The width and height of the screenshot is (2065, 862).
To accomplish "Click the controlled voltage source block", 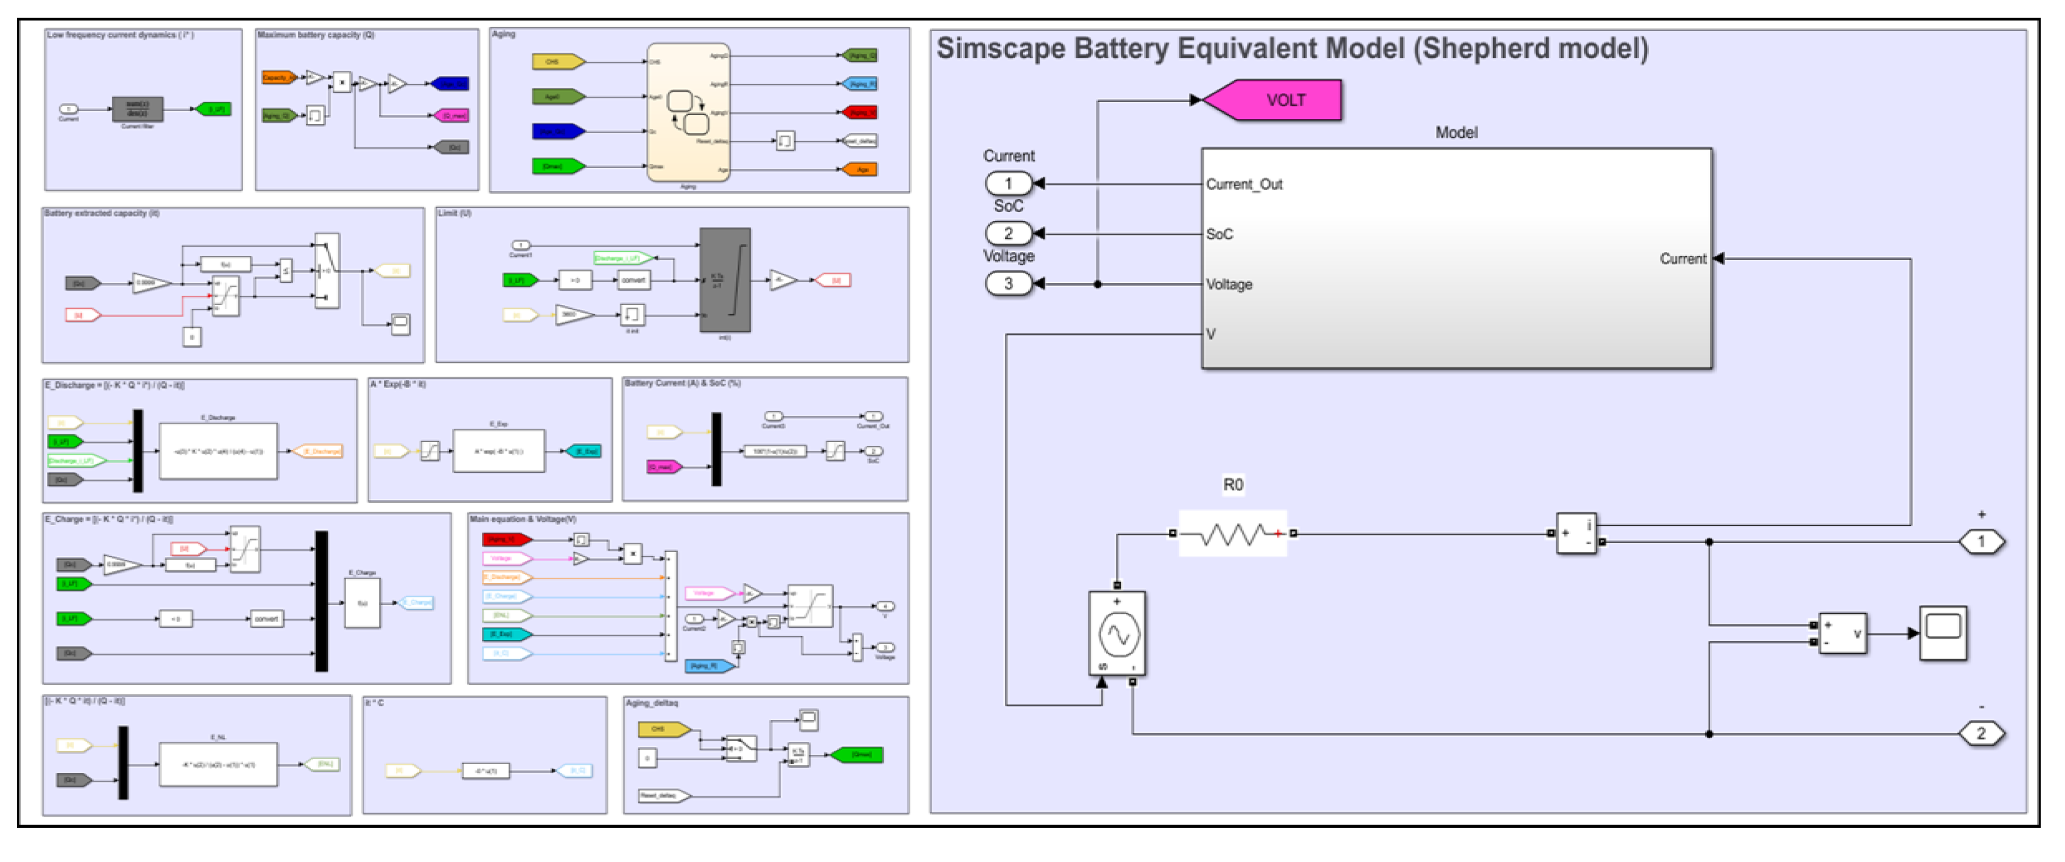I will click(x=1117, y=634).
